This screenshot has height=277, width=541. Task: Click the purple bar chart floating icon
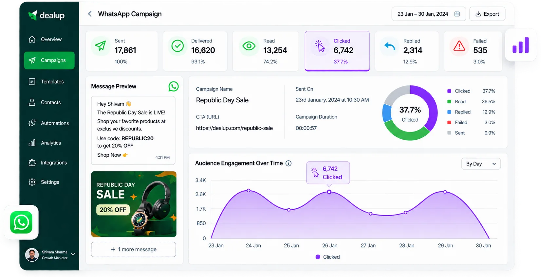pos(521,45)
